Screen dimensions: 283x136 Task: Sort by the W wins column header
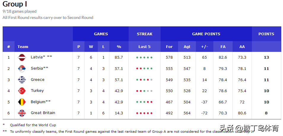click(x=91, y=47)
